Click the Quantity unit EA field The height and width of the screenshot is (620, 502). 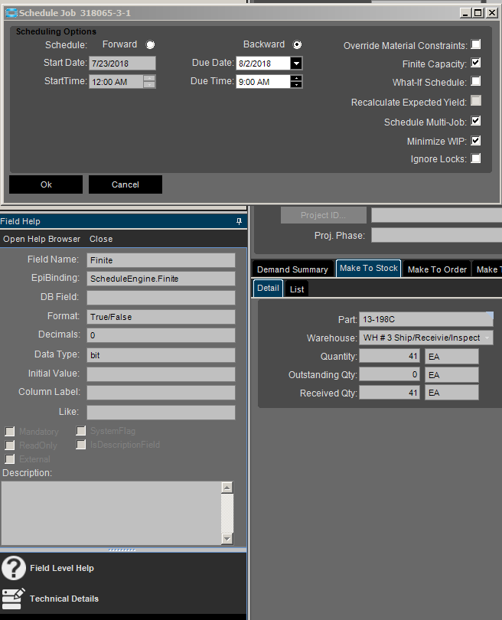tap(451, 356)
